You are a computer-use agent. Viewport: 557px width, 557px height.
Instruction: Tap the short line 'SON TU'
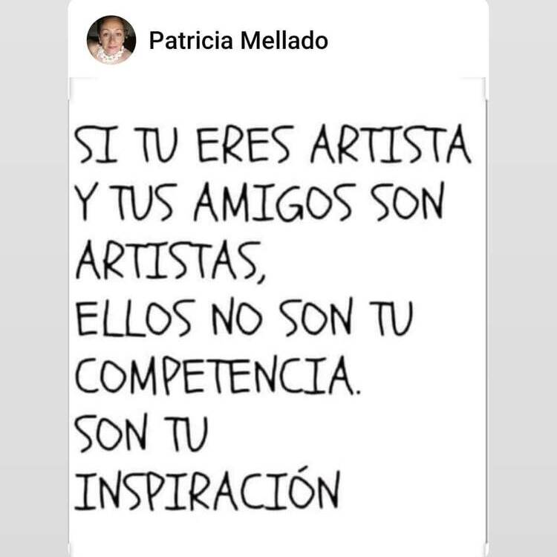(141, 434)
